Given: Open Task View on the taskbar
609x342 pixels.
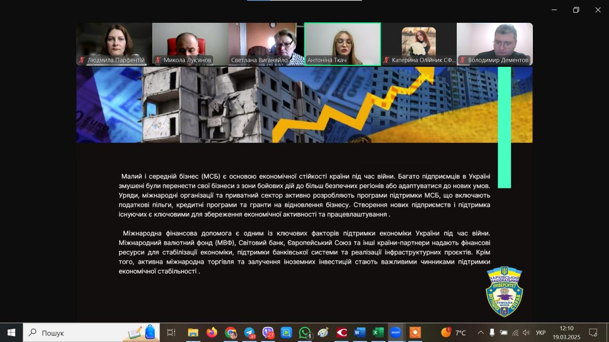Looking at the screenshot, I should coord(171,332).
